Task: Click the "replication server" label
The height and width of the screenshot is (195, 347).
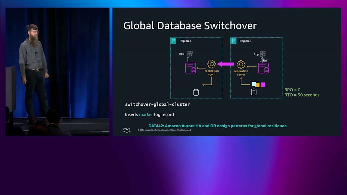Action: pyautogui.click(x=241, y=73)
